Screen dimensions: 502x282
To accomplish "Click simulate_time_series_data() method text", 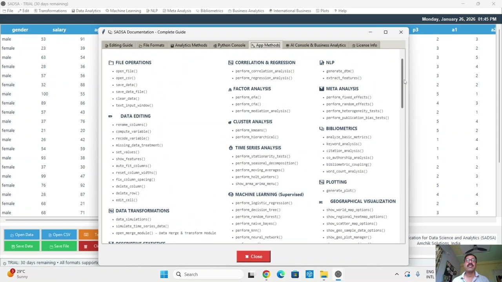I will (142, 226).
